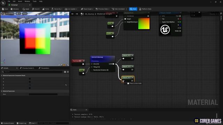Close the Stats panel tab

tap(86, 110)
